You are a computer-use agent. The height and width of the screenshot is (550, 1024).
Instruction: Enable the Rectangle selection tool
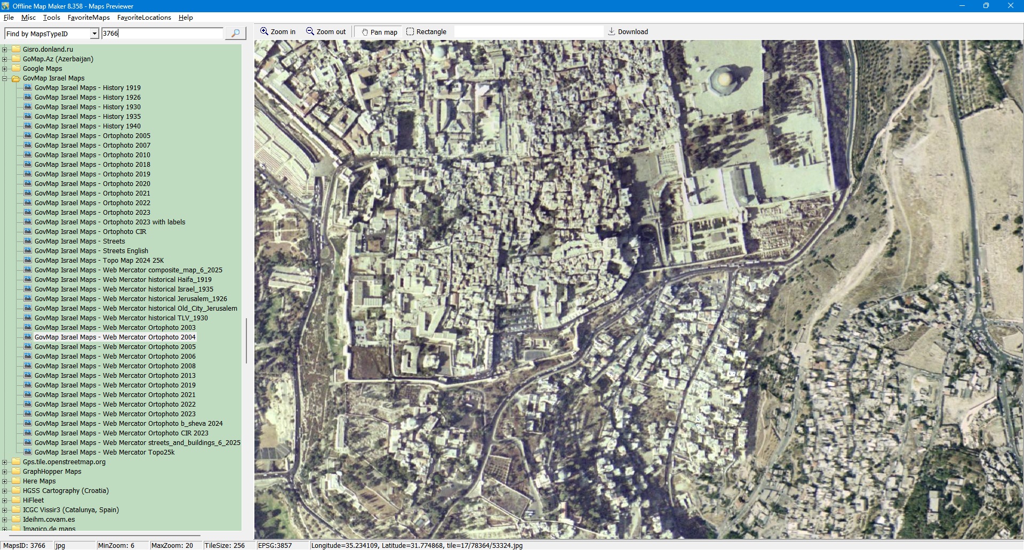[x=426, y=31]
